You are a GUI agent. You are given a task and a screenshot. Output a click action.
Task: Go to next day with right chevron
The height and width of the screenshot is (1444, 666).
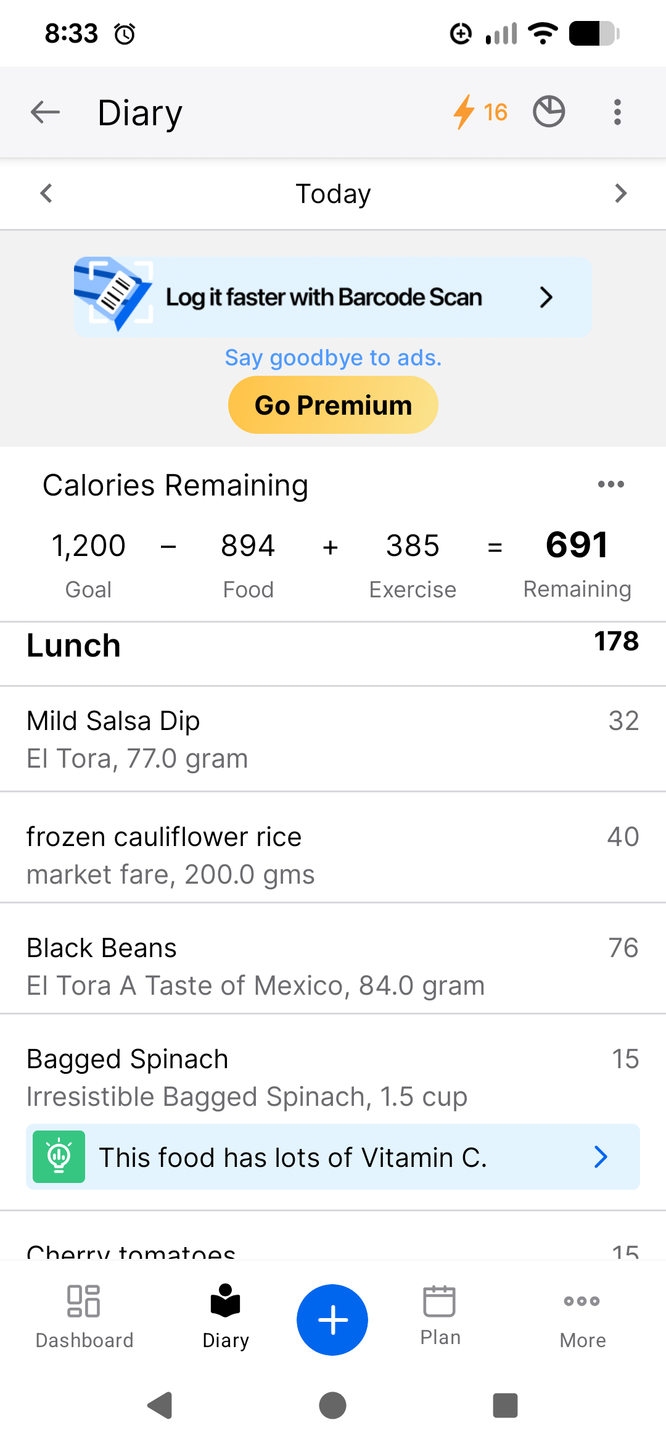[620, 193]
